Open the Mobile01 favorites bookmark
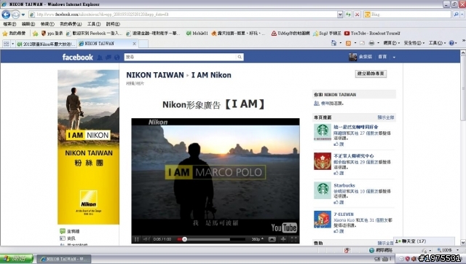 point(197,34)
